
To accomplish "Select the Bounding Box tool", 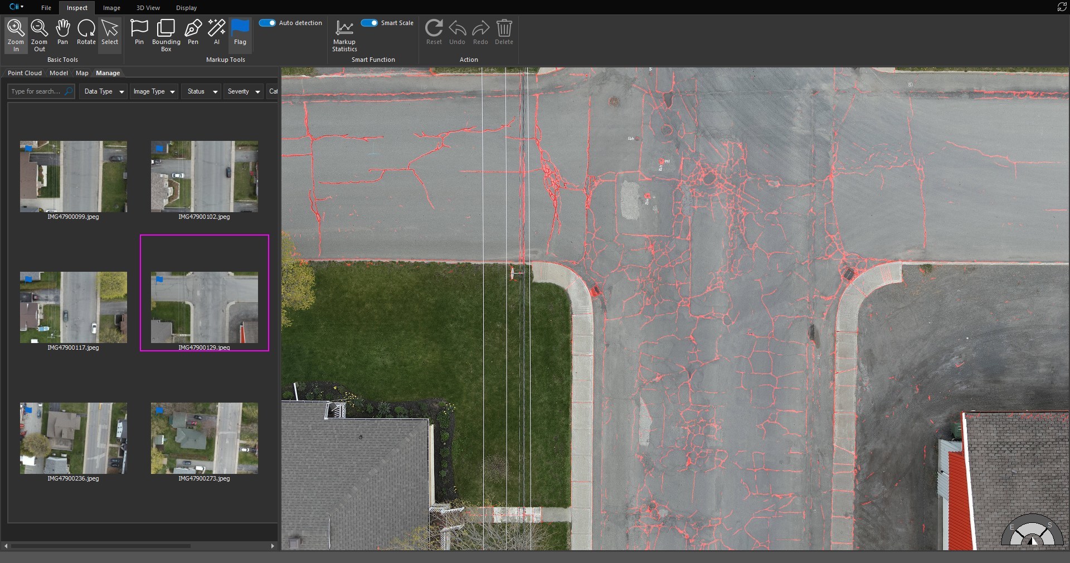I will (x=166, y=35).
